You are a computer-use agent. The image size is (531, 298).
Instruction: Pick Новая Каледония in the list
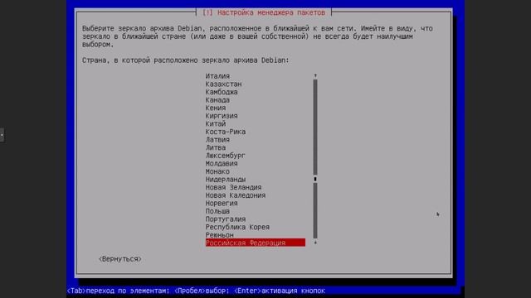point(236,195)
